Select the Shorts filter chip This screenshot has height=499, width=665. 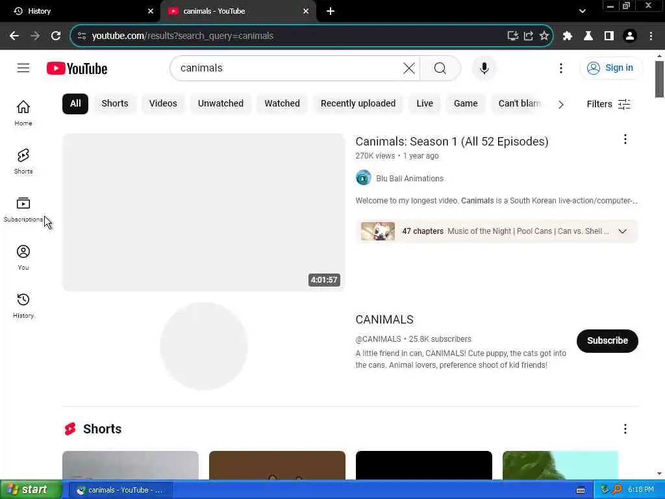point(115,103)
